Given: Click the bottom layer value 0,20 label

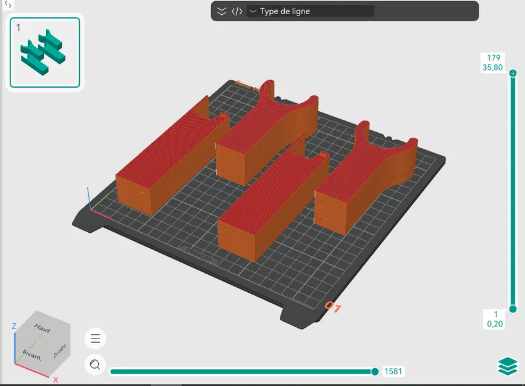Looking at the screenshot, I should (x=495, y=324).
